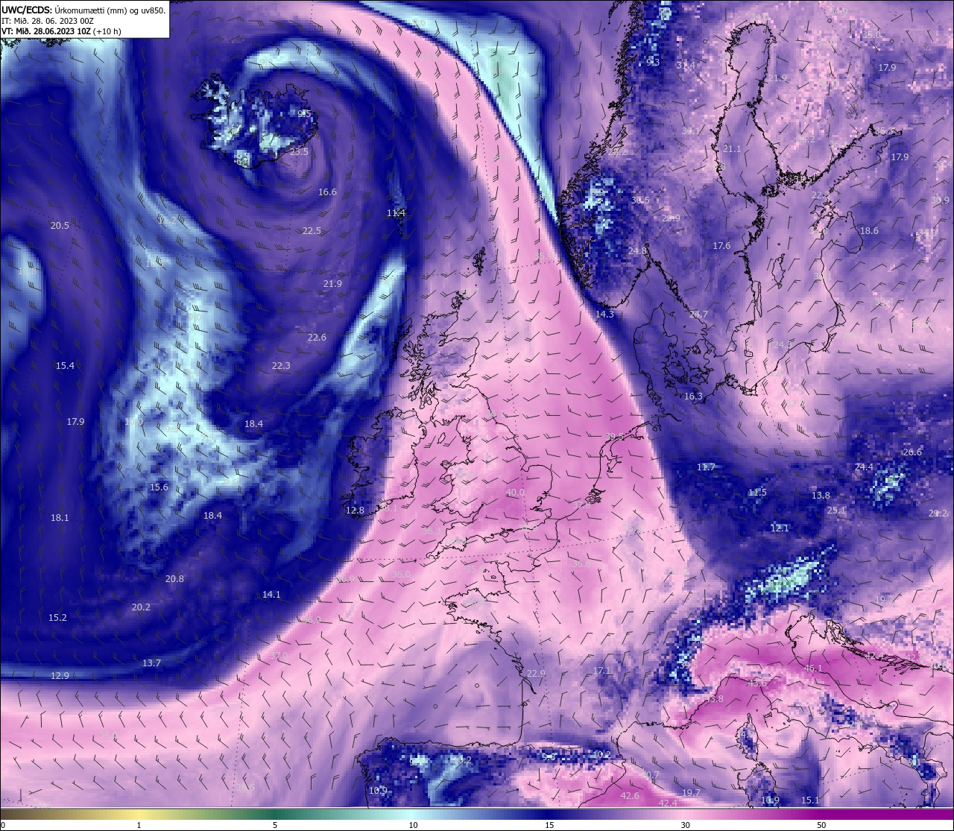This screenshot has width=954, height=831.
Task: Click the 9.3 value over Norway
Action: pyautogui.click(x=653, y=63)
